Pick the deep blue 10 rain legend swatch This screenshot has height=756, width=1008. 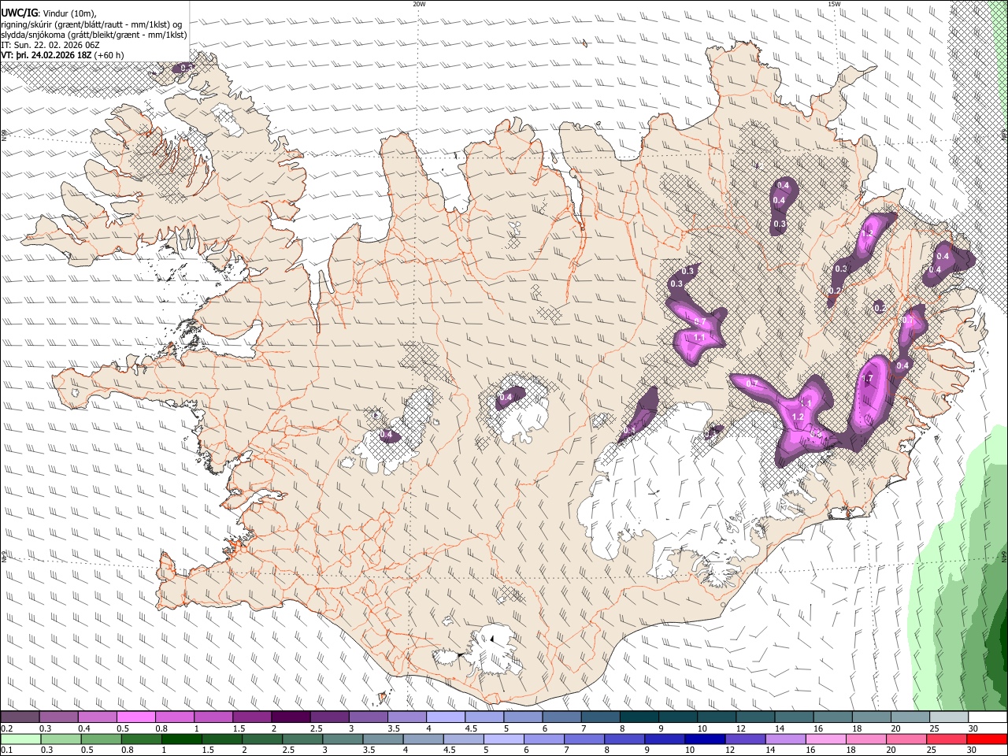point(706,739)
